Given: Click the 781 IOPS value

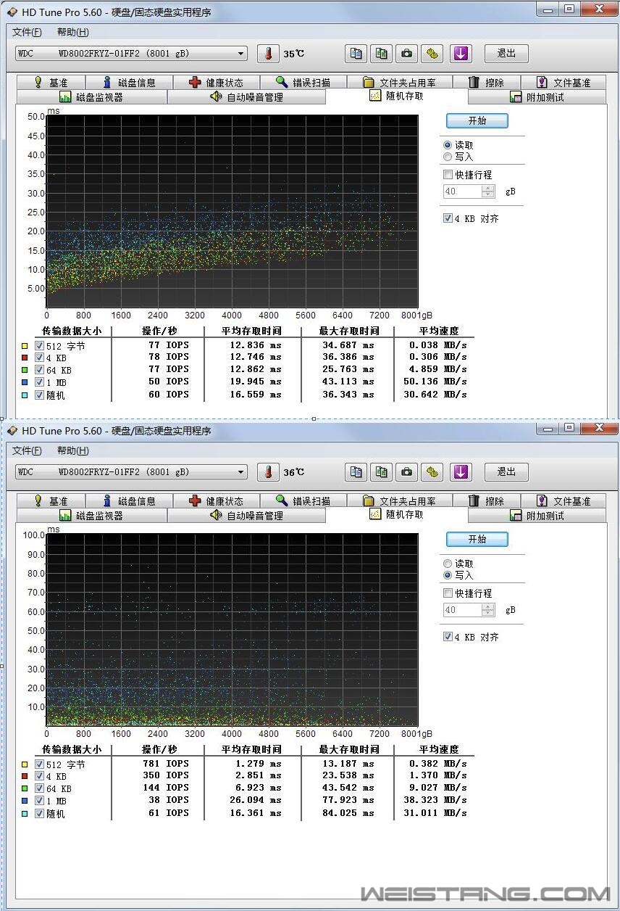Looking at the screenshot, I should (x=167, y=764).
